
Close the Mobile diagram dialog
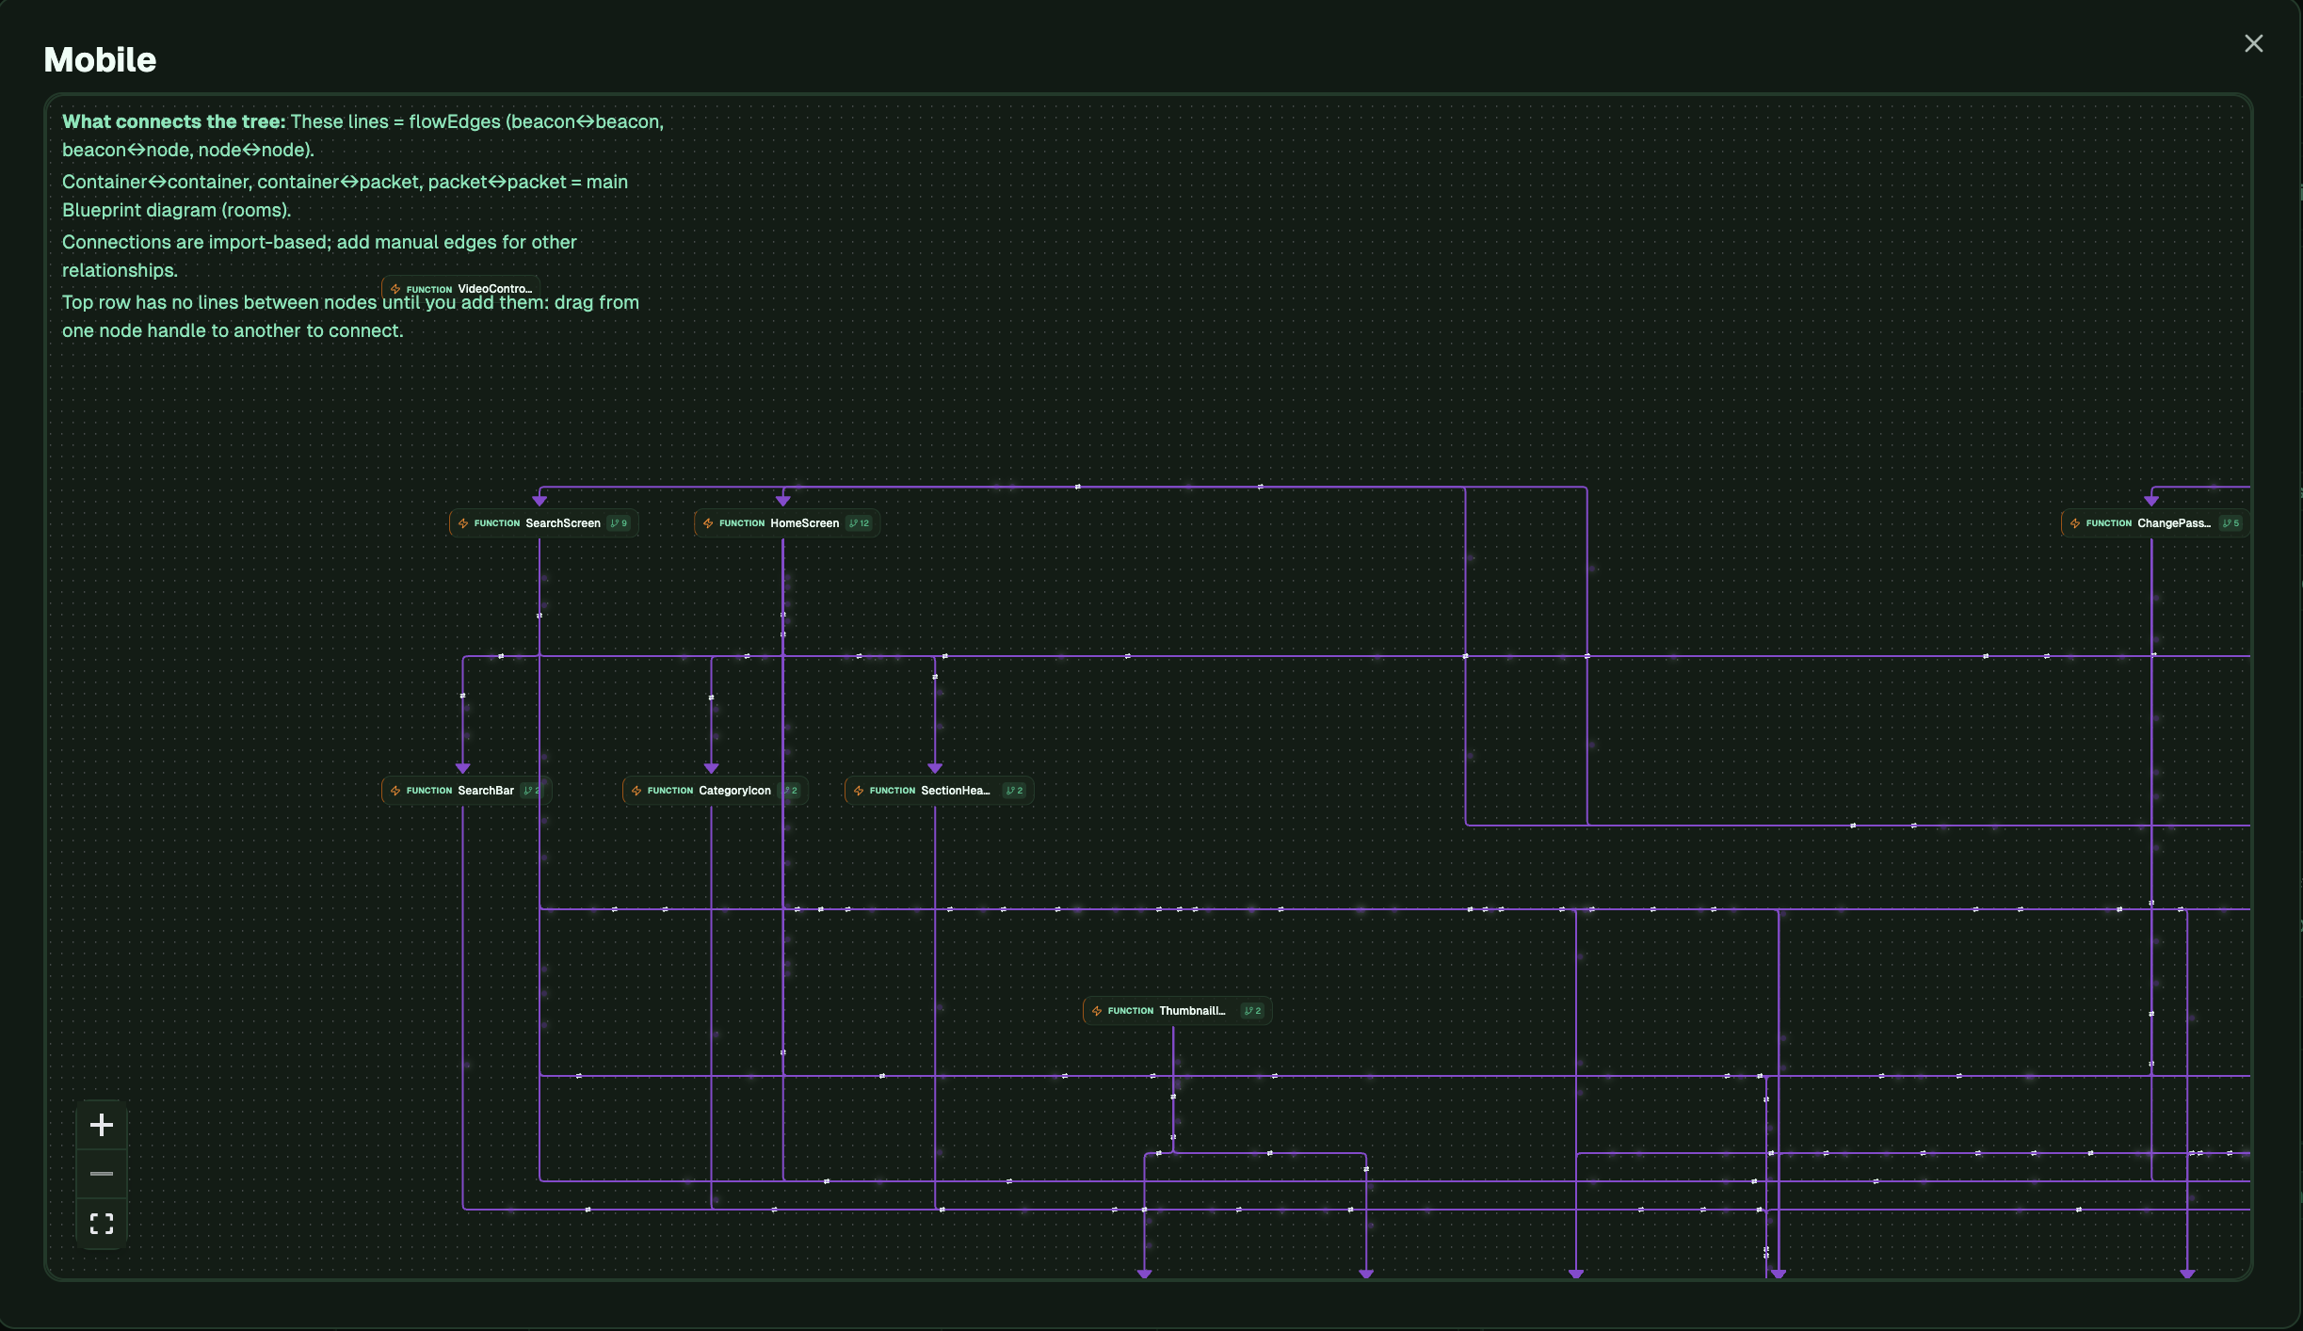pos(2253,43)
